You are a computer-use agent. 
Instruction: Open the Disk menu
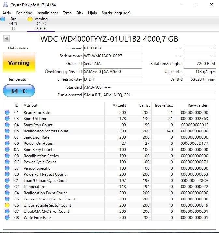click(x=80, y=13)
